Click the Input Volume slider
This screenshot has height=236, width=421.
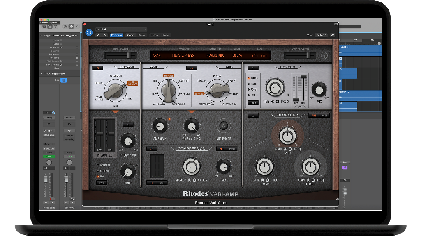[x=120, y=55]
